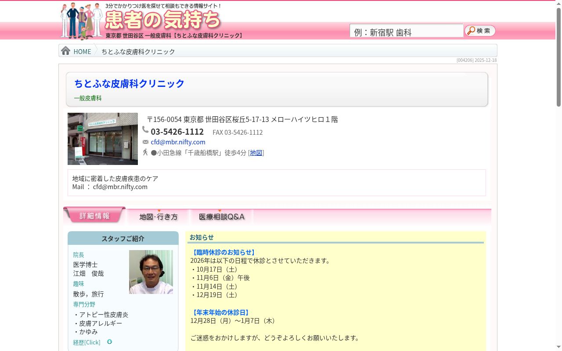Click the ・10月17日（土） closure date

(x=216, y=269)
